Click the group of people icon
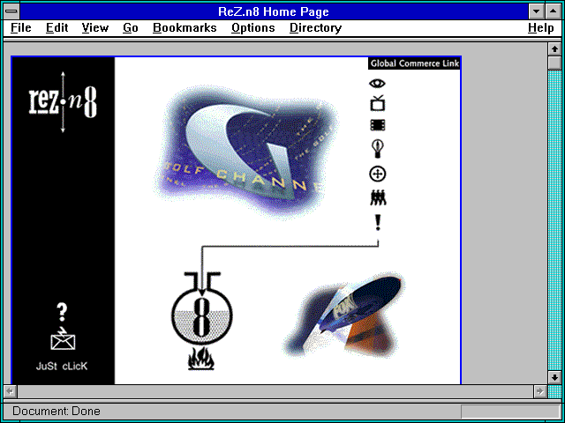The height and width of the screenshot is (423, 565). pos(378,197)
